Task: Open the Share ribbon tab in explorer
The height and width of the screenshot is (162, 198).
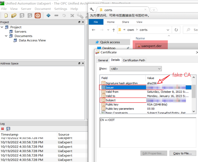Action: tap(126, 22)
